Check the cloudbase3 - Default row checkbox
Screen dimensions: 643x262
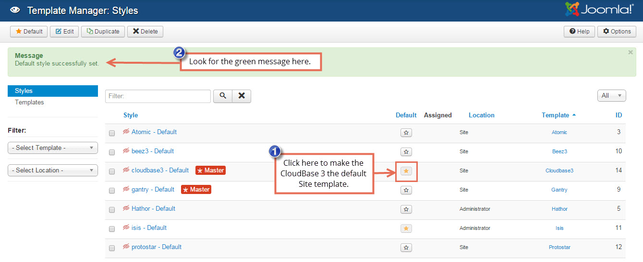pyautogui.click(x=112, y=171)
